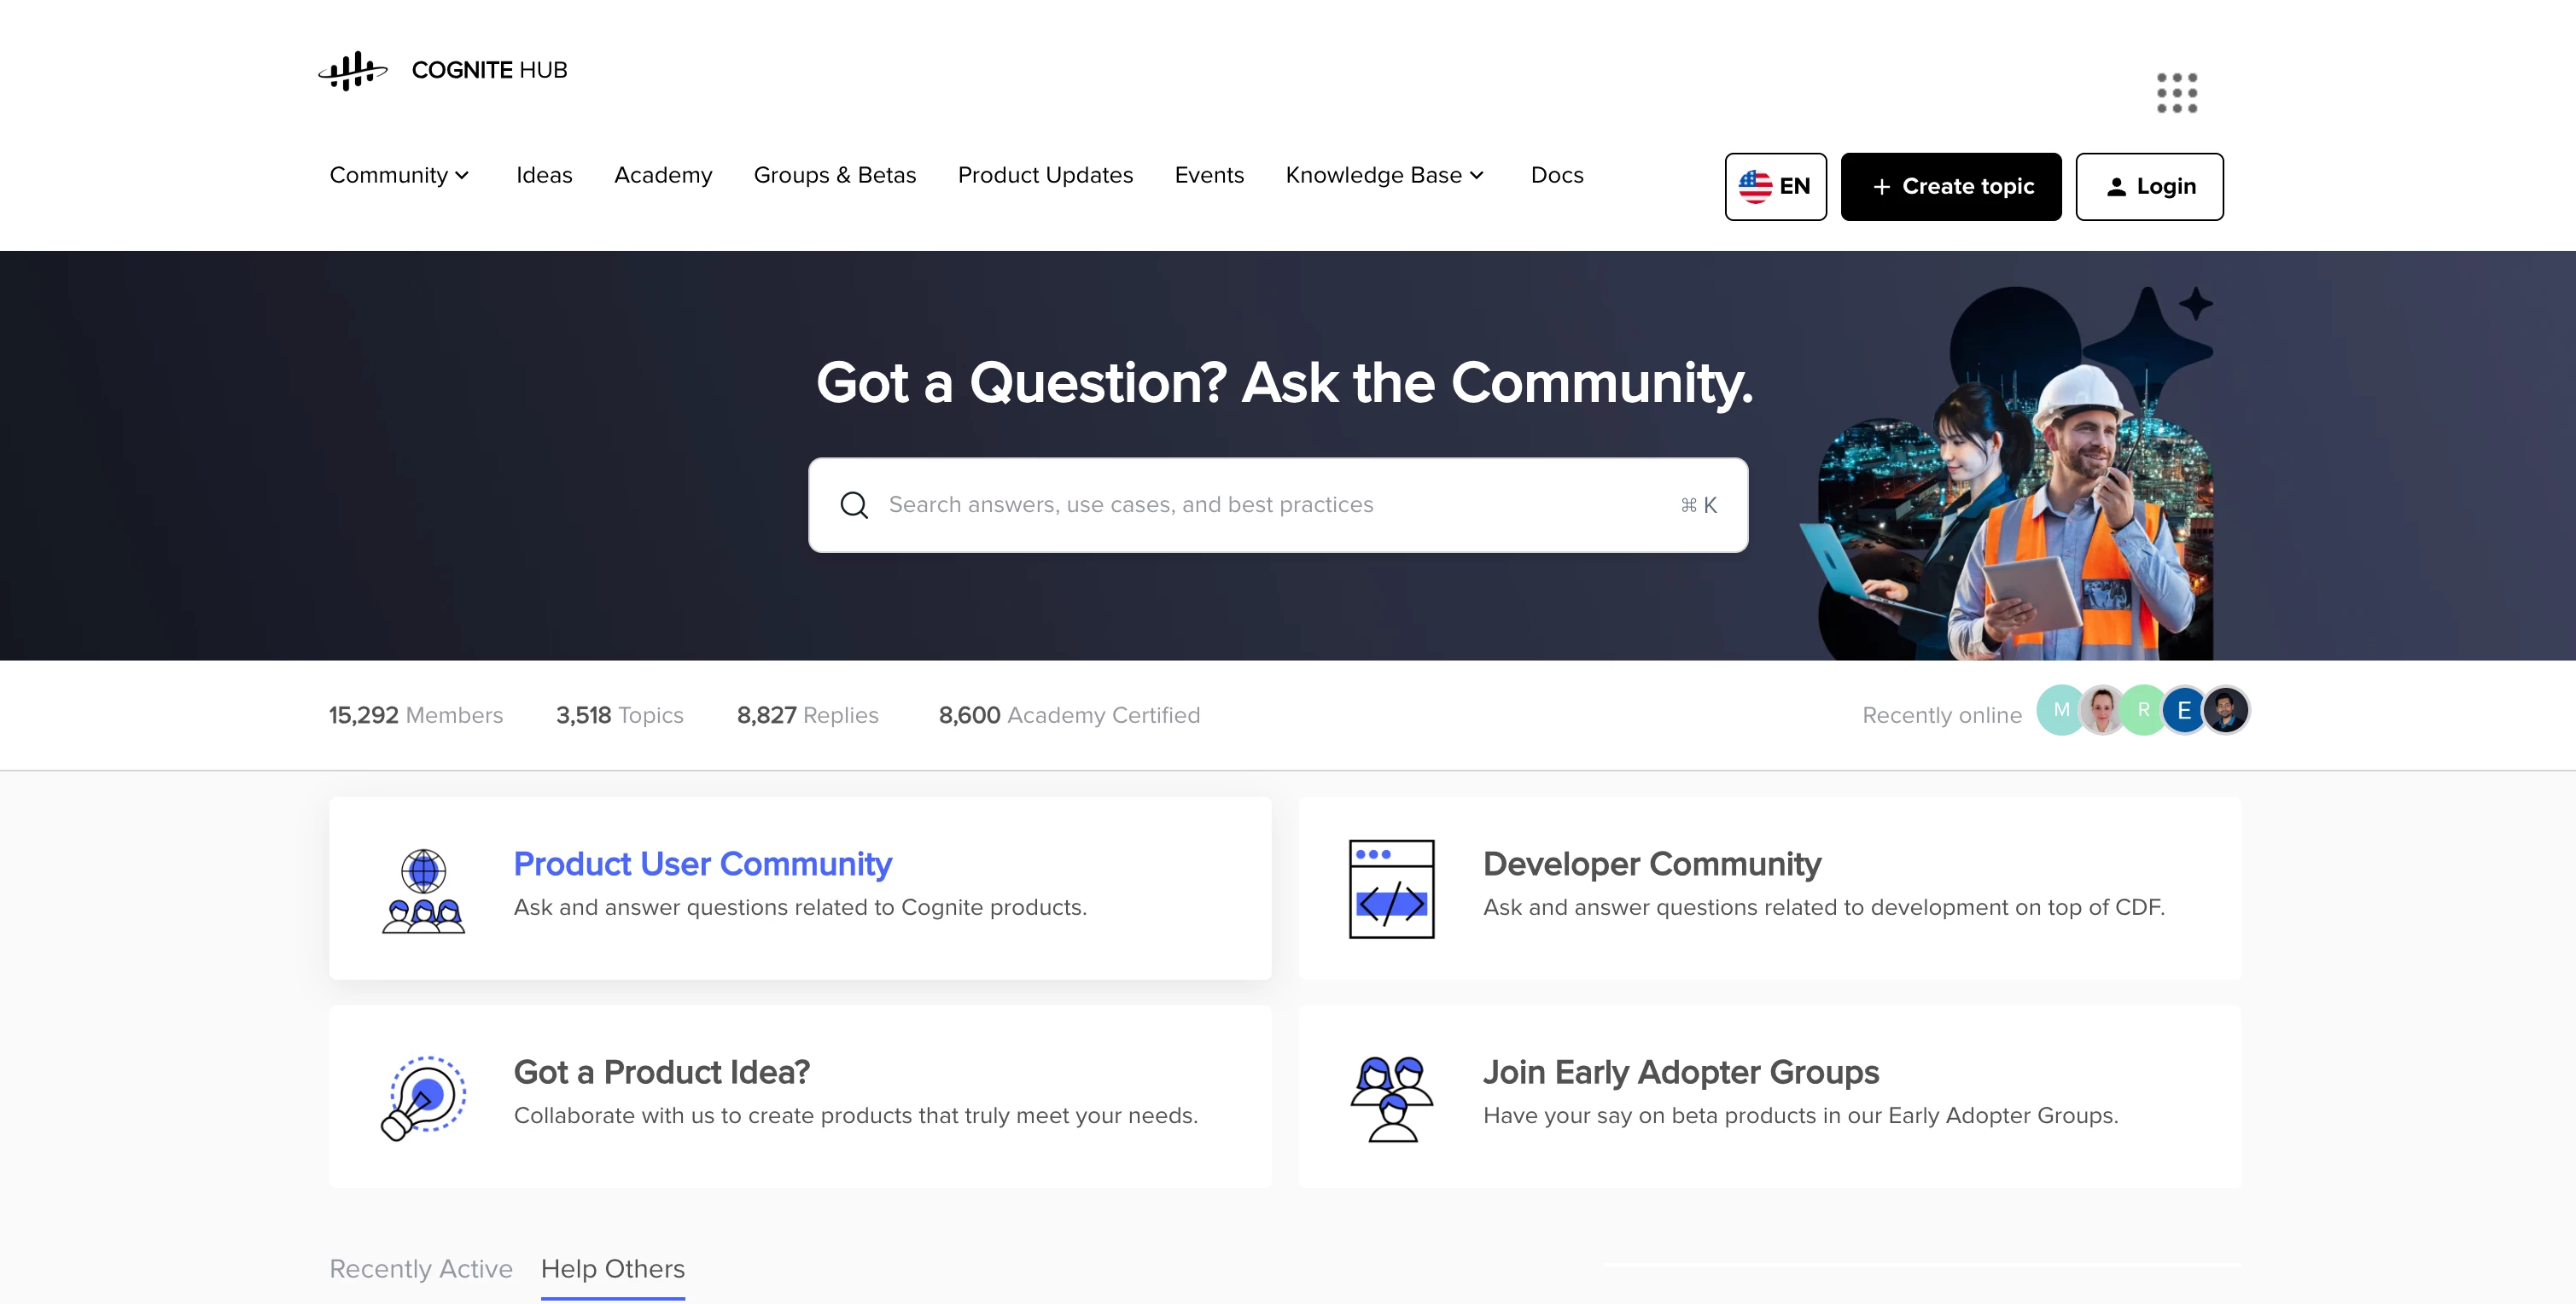2576x1304 pixels.
Task: Open the Product Updates menu item
Action: (1045, 175)
